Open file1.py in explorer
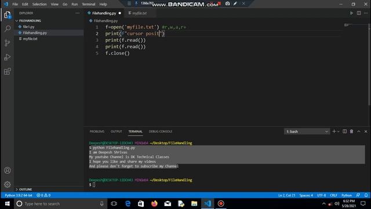This screenshot has width=371, height=209. click(28, 27)
